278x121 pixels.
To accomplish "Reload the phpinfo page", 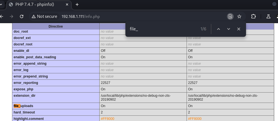I will [x=22, y=16].
